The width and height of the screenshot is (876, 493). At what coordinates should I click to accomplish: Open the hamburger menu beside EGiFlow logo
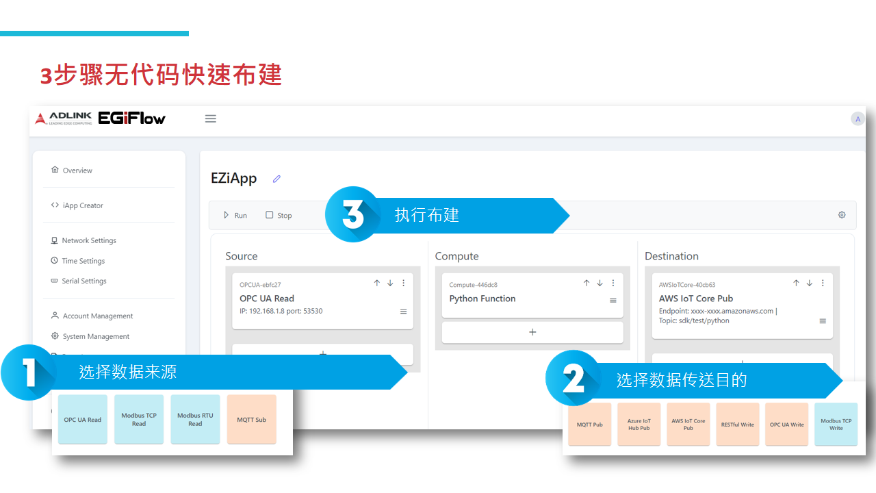pyautogui.click(x=211, y=118)
